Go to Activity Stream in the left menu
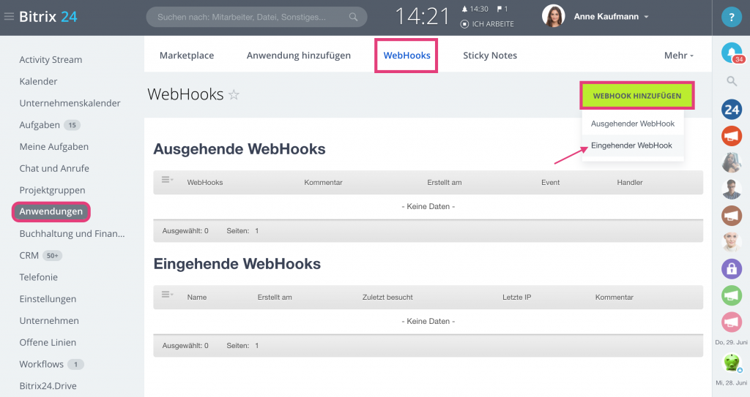The width and height of the screenshot is (750, 397). tap(51, 60)
